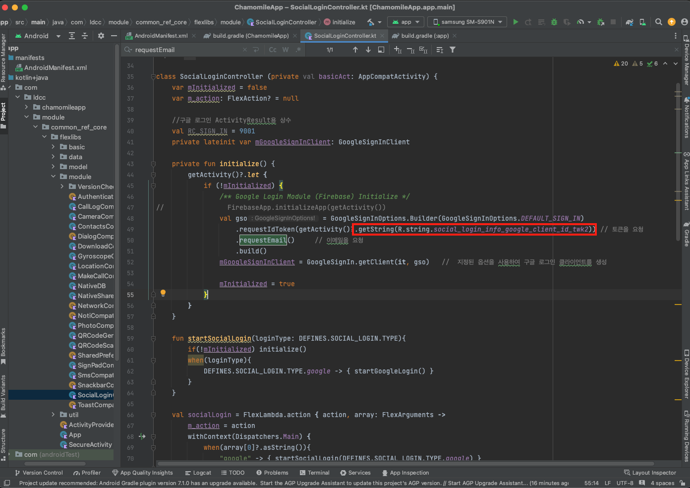Open the Profile button dropdown arrow
Image resolution: width=690 pixels, height=488 pixels.
pyautogui.click(x=589, y=22)
